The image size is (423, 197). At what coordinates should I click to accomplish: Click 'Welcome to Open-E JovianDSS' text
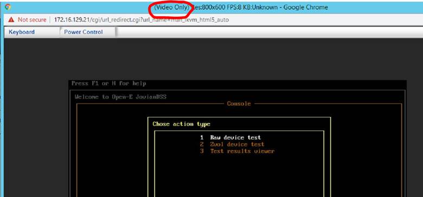120,97
